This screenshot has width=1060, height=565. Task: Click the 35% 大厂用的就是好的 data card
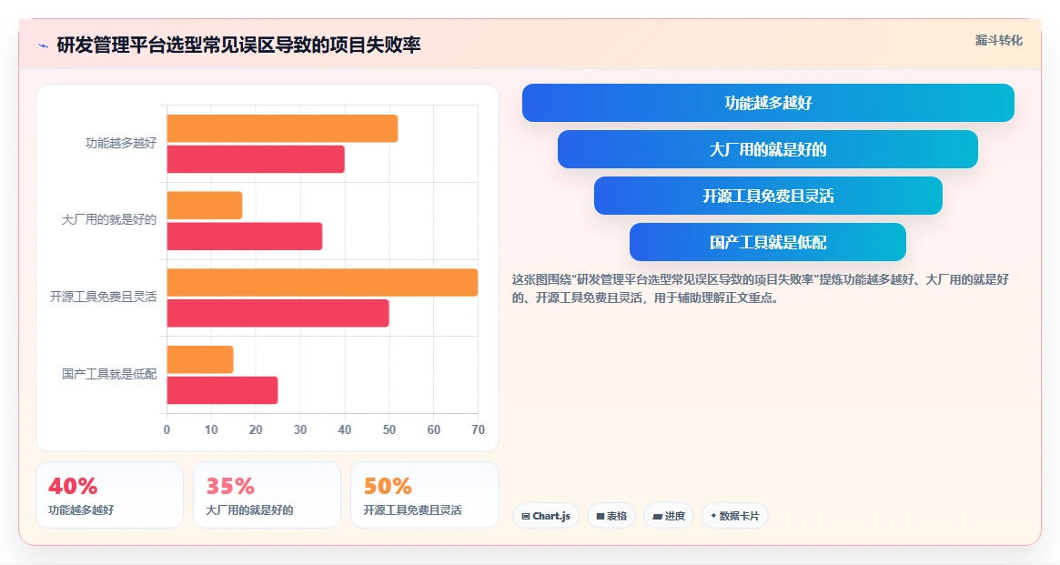click(267, 495)
